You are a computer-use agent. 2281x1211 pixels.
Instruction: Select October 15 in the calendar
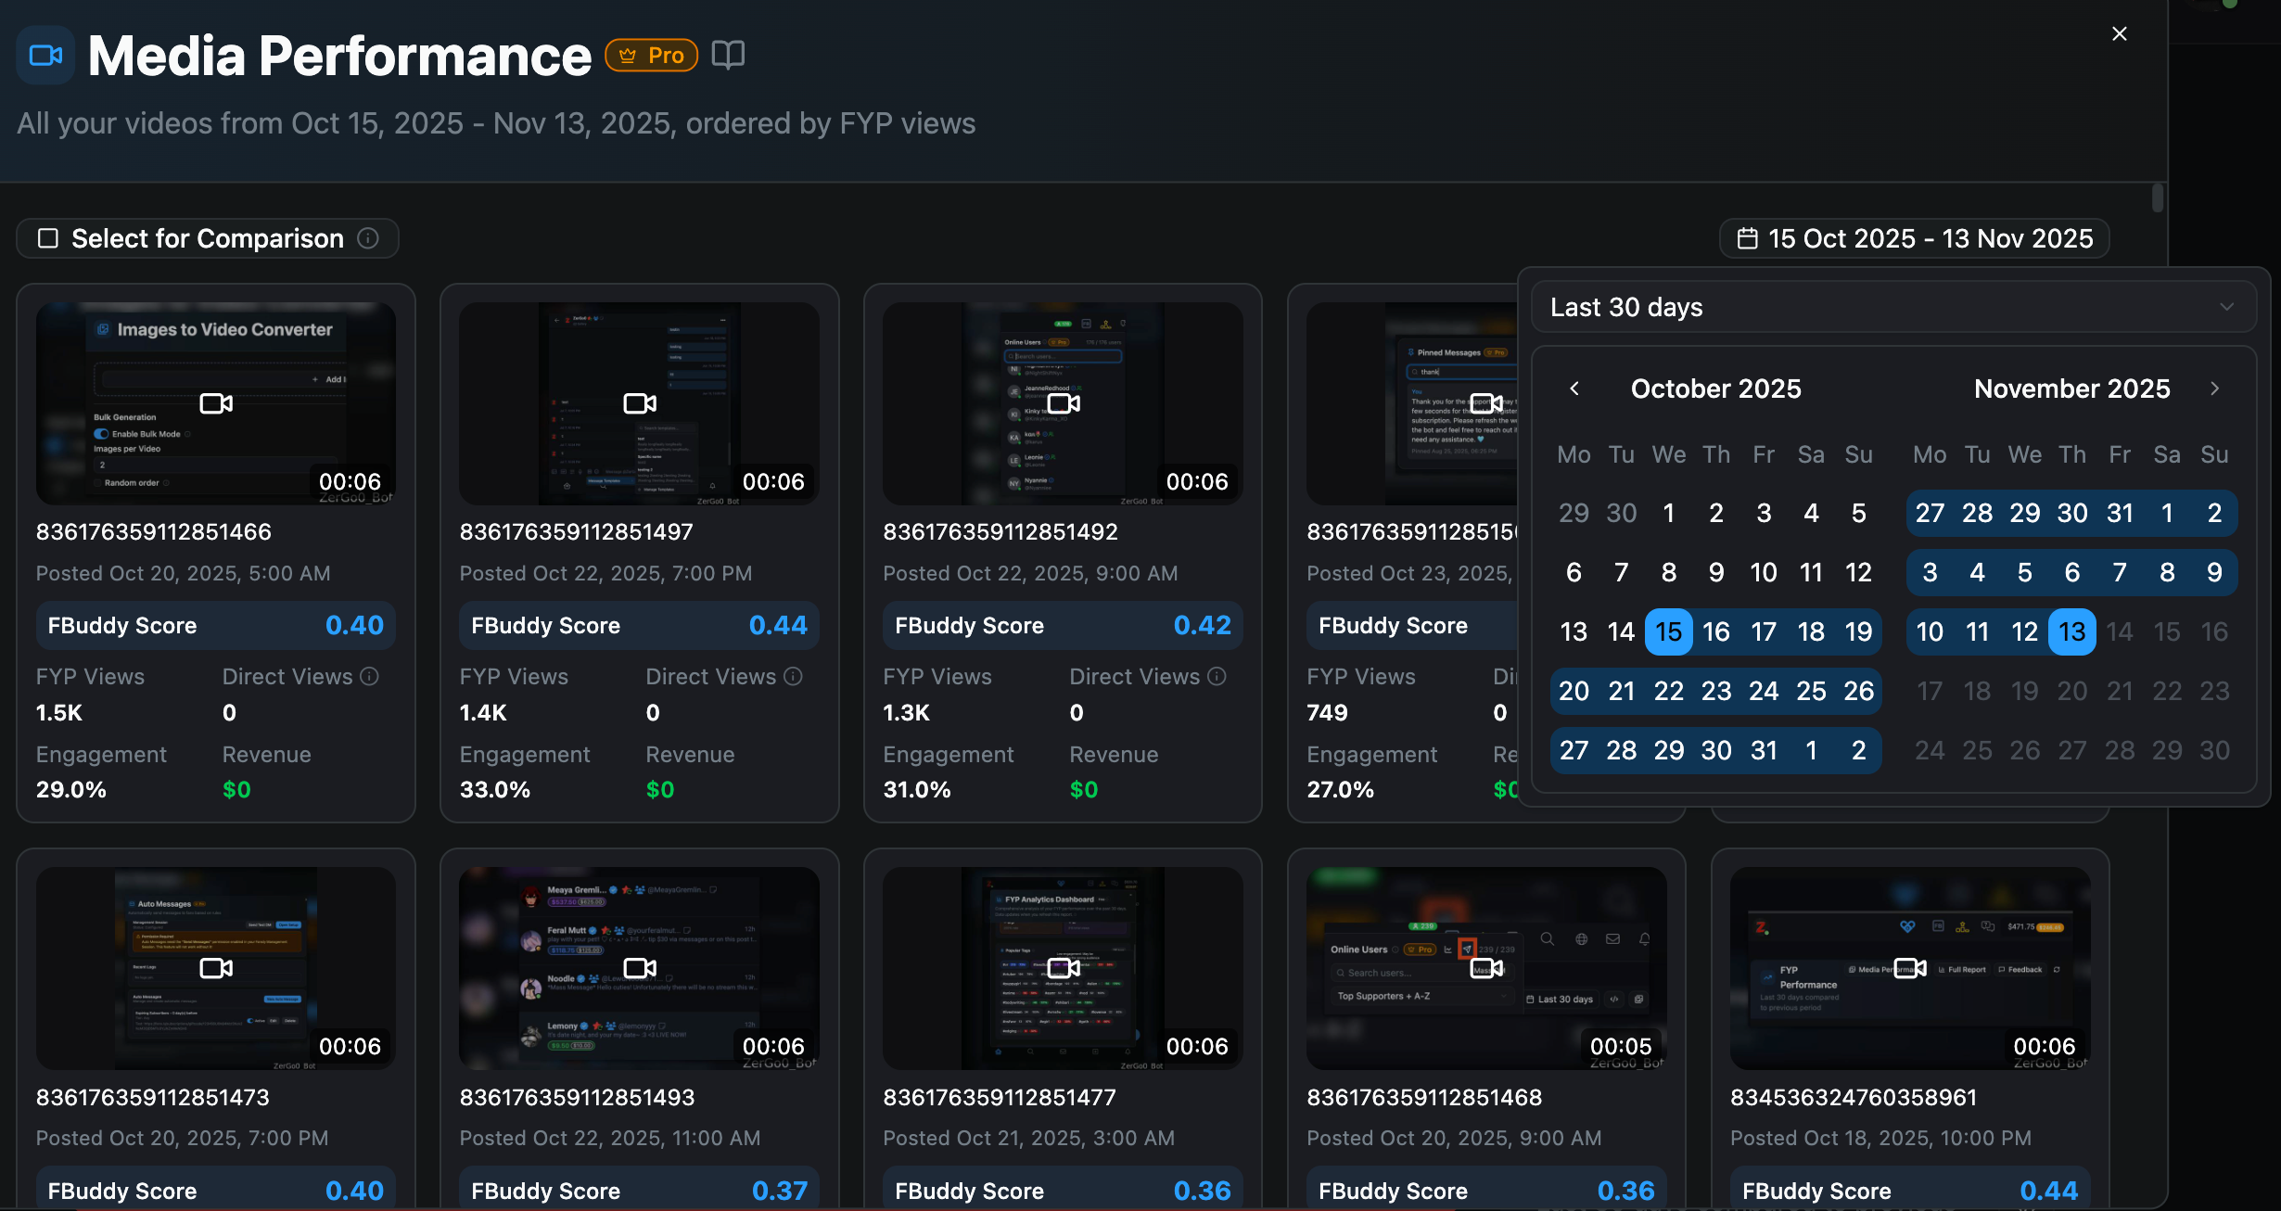pyautogui.click(x=1668, y=631)
